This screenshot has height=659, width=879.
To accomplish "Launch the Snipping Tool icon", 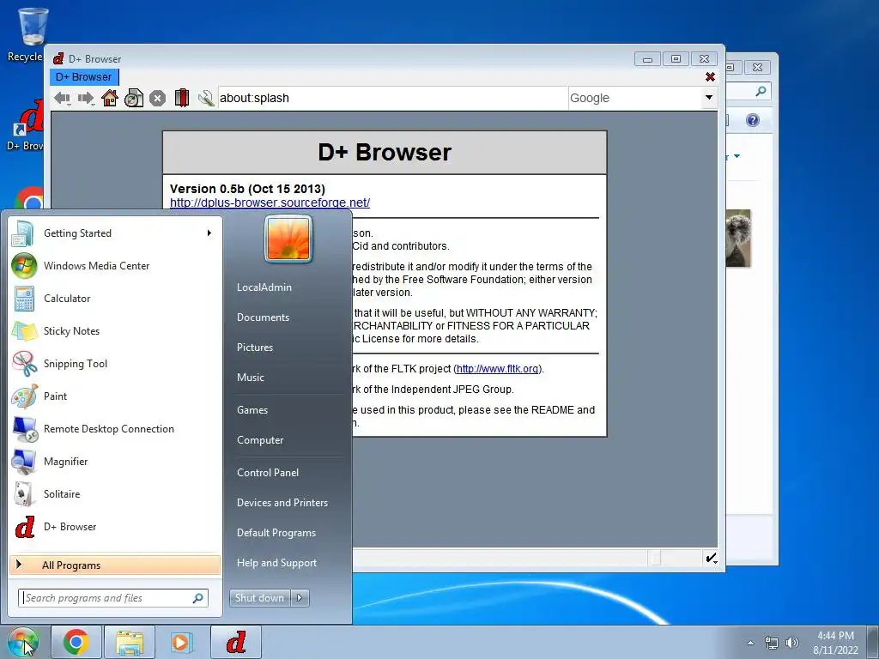I will [x=24, y=364].
